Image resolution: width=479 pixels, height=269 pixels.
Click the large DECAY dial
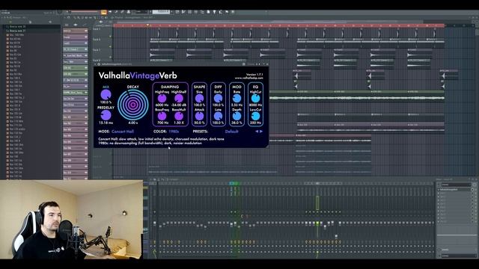133,105
